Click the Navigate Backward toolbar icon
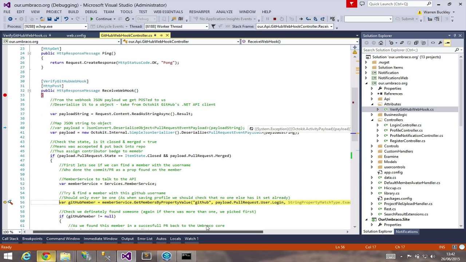This screenshot has width=466, height=262. tap(10, 19)
